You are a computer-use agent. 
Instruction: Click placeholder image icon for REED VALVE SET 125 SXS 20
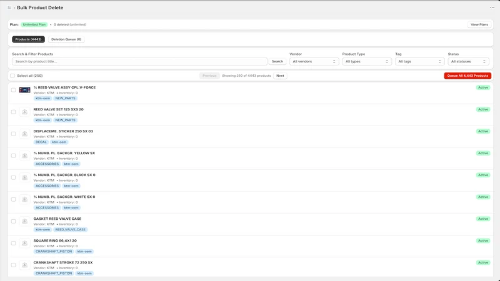tap(24, 112)
